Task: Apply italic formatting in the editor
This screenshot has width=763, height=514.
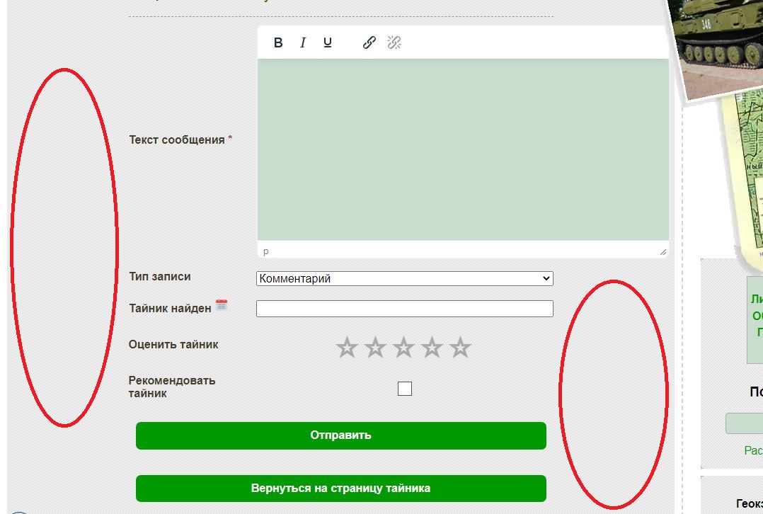Action: (x=303, y=43)
